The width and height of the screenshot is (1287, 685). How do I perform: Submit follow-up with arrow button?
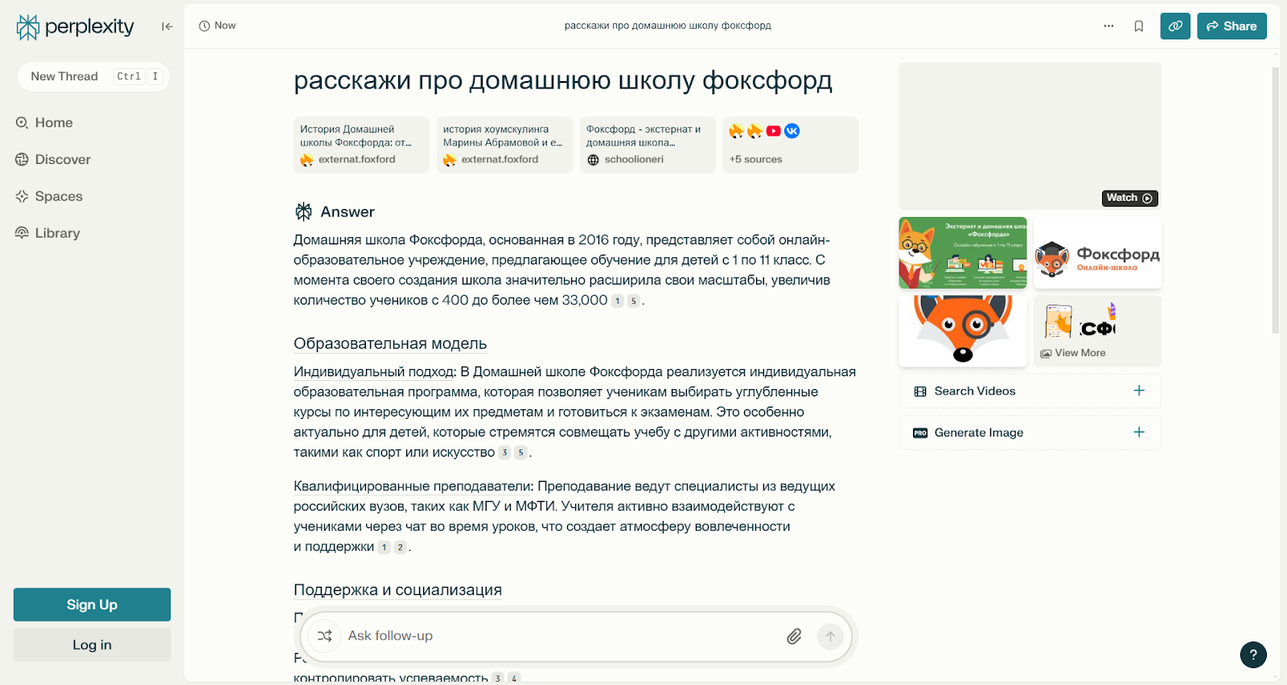[x=830, y=636]
